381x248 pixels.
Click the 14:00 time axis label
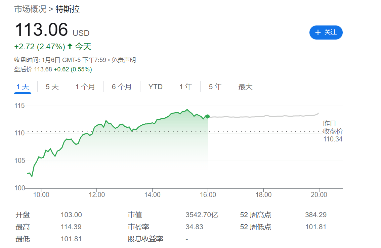(x=152, y=195)
